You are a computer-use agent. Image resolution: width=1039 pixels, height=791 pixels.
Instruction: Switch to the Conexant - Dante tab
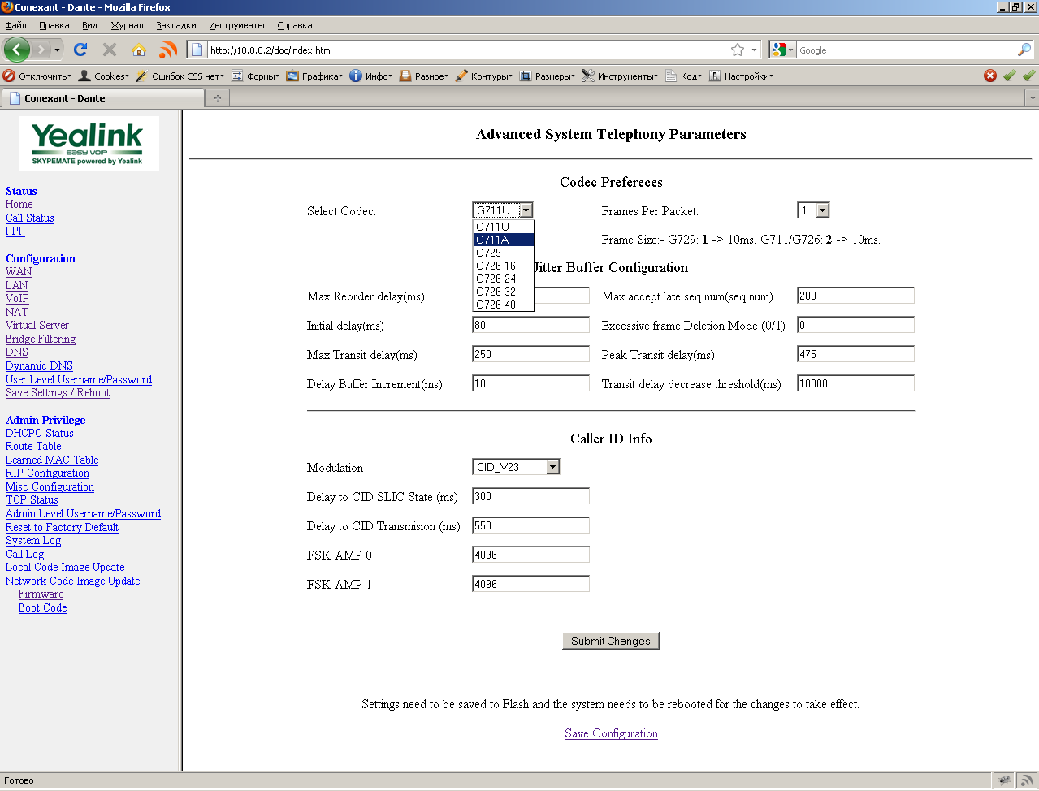point(102,97)
